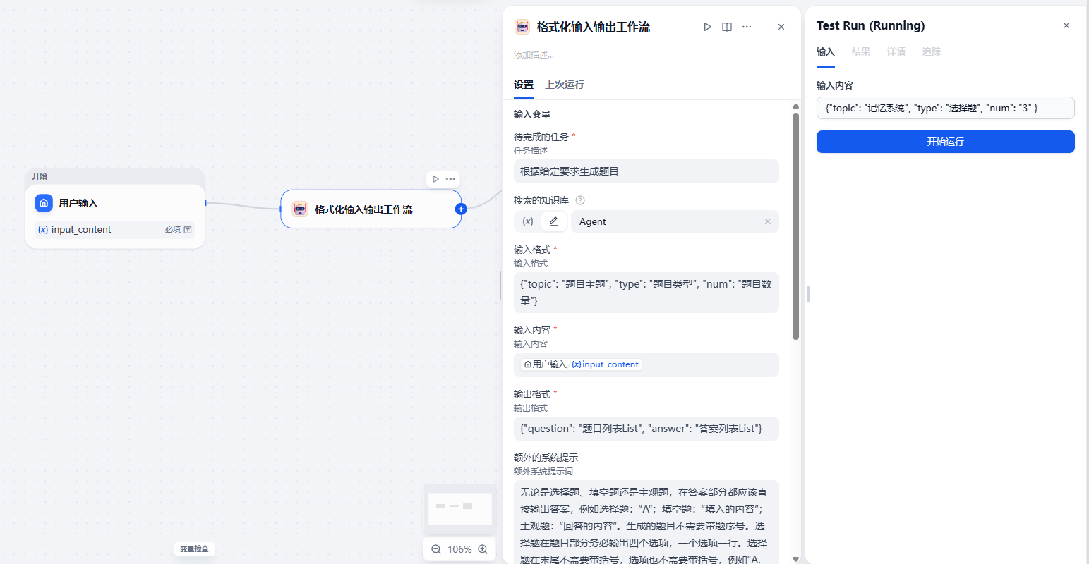
Task: Open the ellipsis menu above the canvas node
Action: (x=450, y=179)
